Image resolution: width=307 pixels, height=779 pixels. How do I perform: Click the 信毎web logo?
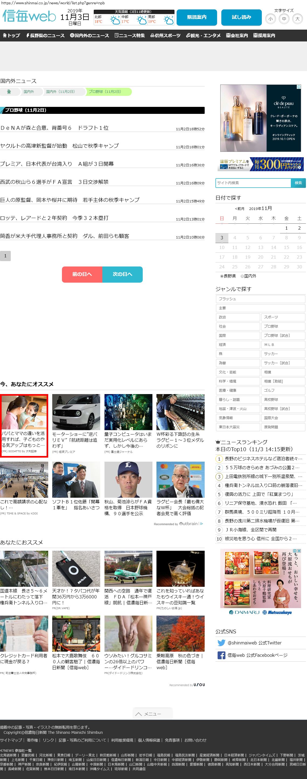[x=29, y=17]
